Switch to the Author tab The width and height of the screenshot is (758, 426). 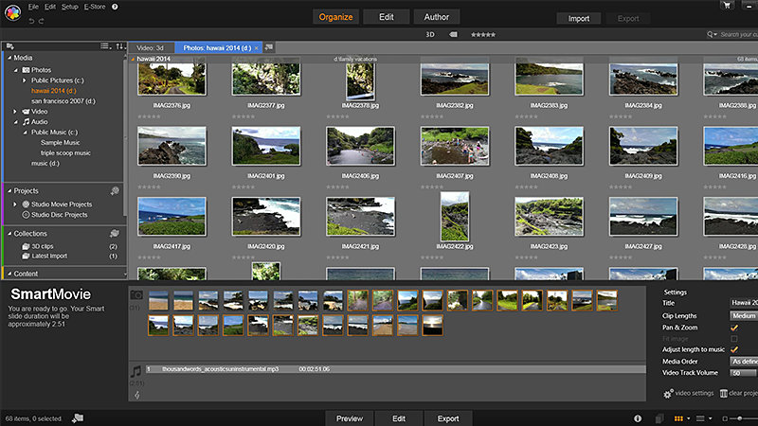[x=437, y=17]
